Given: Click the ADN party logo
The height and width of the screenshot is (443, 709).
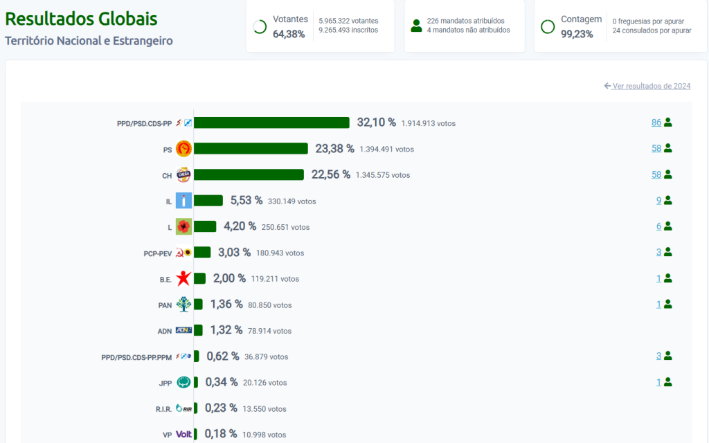Looking at the screenshot, I should coord(183,330).
